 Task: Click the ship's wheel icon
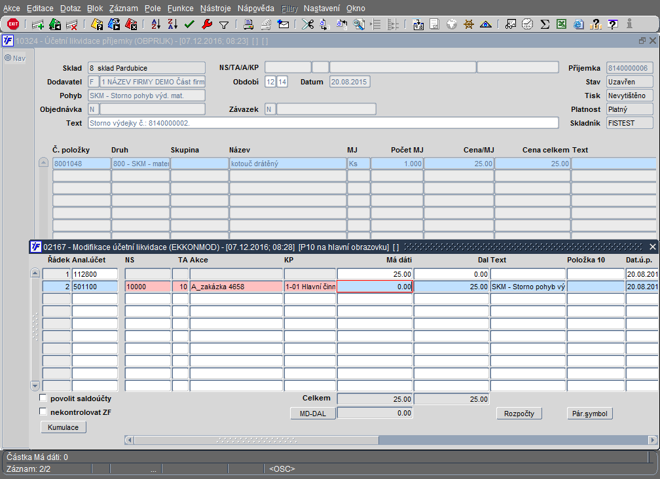coord(469,24)
